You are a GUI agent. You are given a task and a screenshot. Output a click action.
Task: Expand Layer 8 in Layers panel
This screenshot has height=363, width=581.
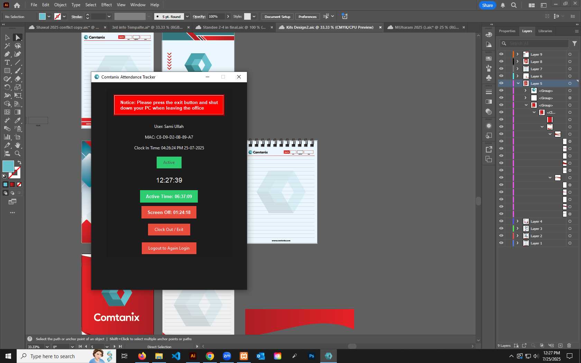pyautogui.click(x=518, y=62)
